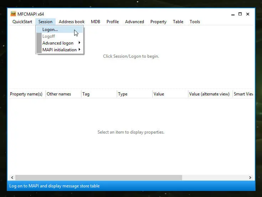
Task: Sort by Property name(s) column header
Action: click(27, 94)
